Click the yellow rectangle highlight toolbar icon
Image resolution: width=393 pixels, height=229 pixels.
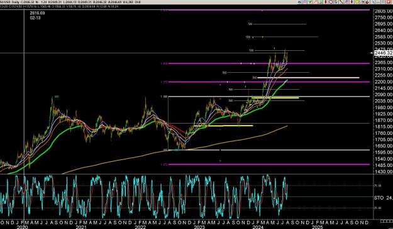tap(357, 2)
